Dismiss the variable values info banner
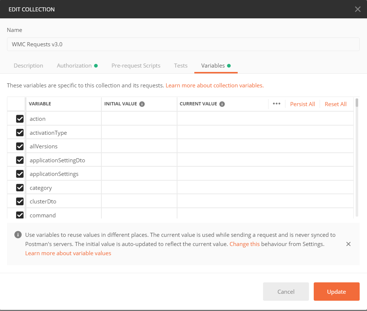The height and width of the screenshot is (311, 367). click(x=348, y=244)
